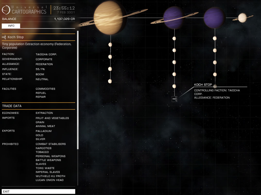Click the balance value 1,137,029 CR
The height and width of the screenshot is (195, 261).
click(x=64, y=19)
